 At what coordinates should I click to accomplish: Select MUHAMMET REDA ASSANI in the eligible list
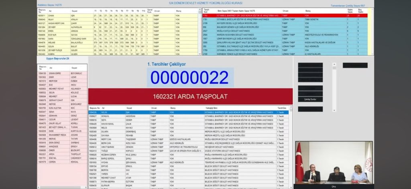[62, 135]
